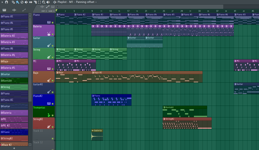Expand arrow after Panning offset title
The height and width of the screenshot is (150, 259).
96,2
